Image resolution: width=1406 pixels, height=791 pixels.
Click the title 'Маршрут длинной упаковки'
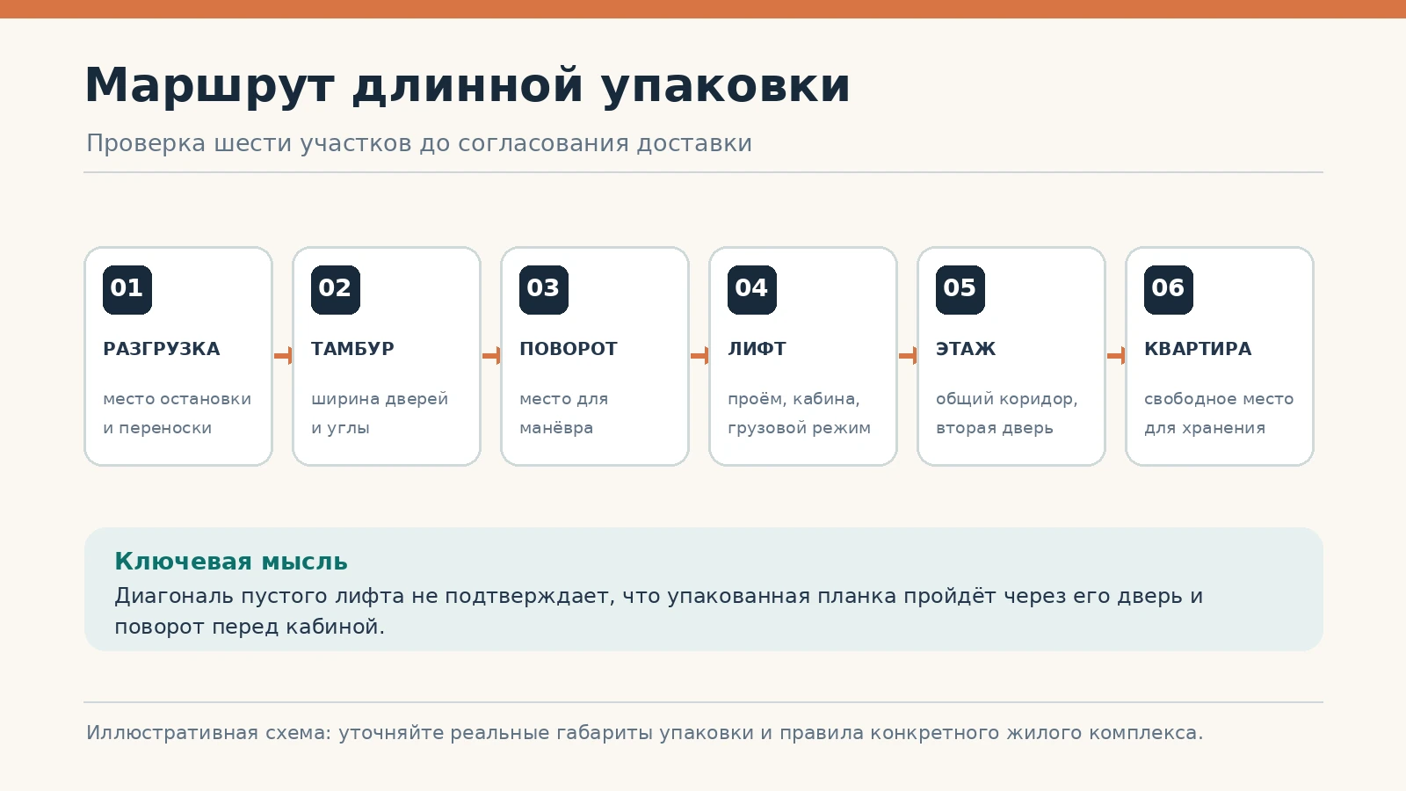467,86
